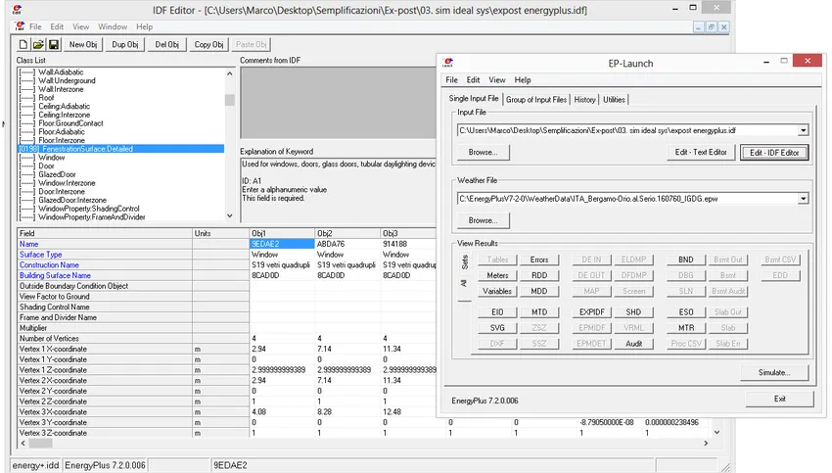
Task: Click the IDF Editor document icon beside File menu
Action: point(21,26)
